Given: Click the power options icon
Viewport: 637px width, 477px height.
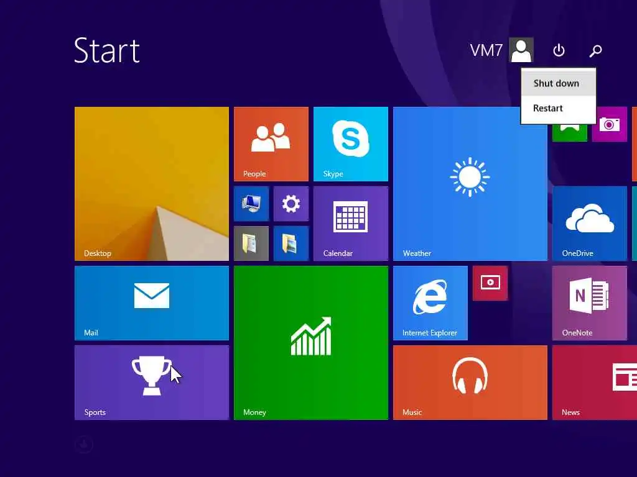Looking at the screenshot, I should coord(559,50).
